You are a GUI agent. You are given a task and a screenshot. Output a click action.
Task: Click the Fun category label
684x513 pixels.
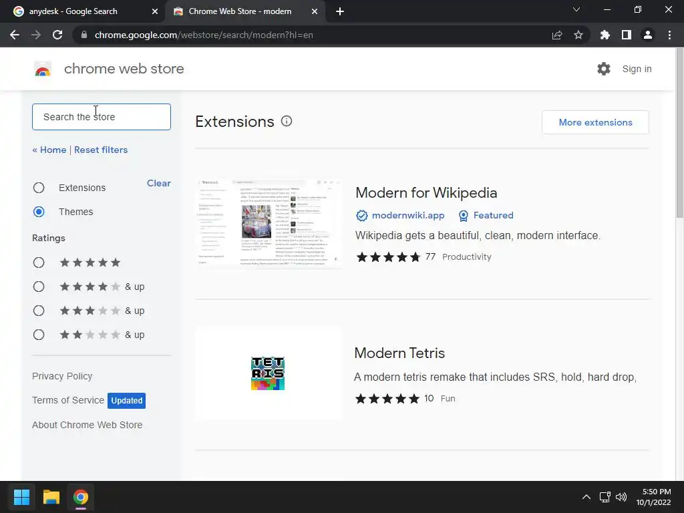pos(448,399)
